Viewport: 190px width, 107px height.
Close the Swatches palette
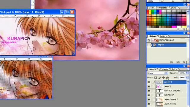pos(188,4)
